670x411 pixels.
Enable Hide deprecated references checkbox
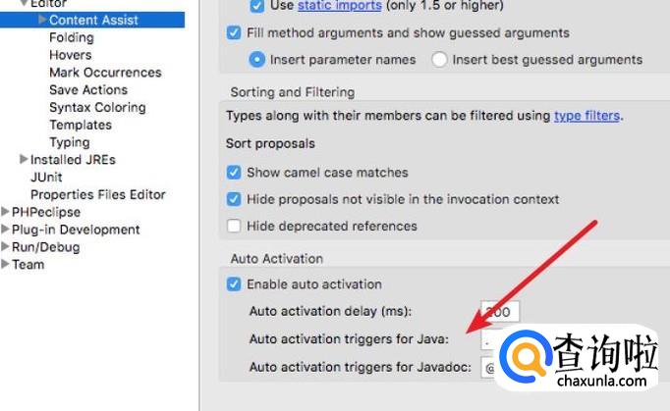234,226
